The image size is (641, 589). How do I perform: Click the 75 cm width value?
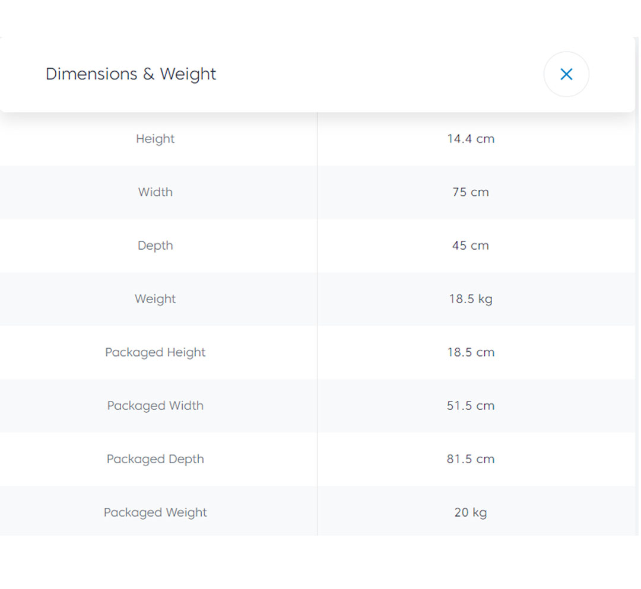coord(471,192)
